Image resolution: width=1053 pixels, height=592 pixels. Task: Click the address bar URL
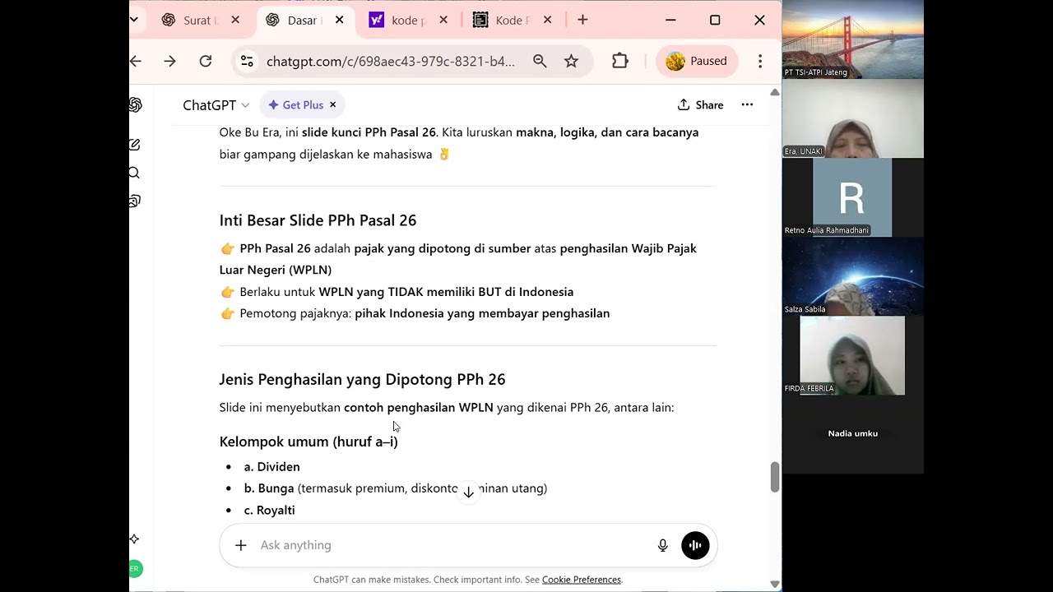(391, 61)
